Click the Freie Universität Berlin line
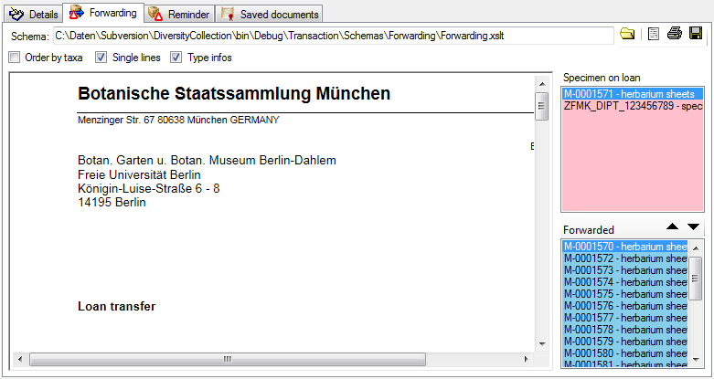The height and width of the screenshot is (379, 714). (x=139, y=174)
